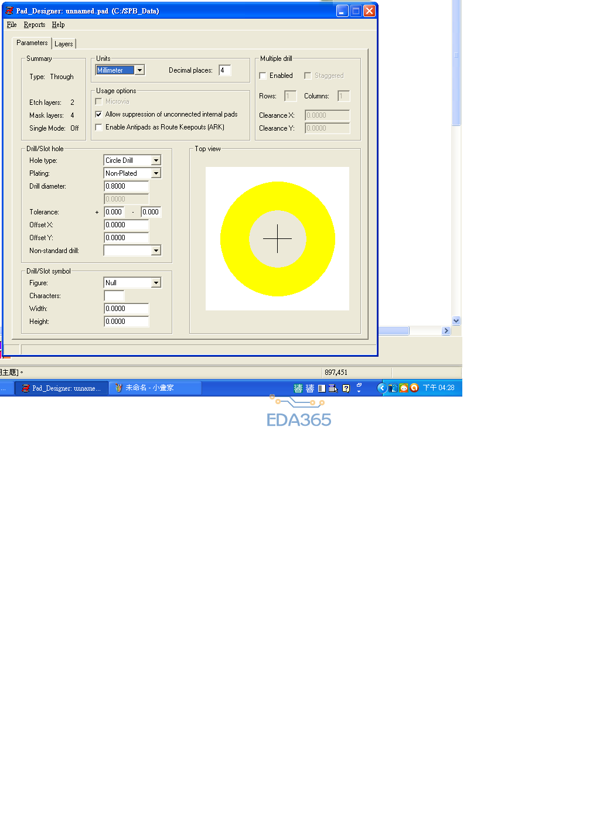Toggle the half/full width IME icon

[322, 388]
